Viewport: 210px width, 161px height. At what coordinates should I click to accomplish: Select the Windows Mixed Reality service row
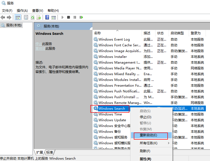[x=149, y=74]
